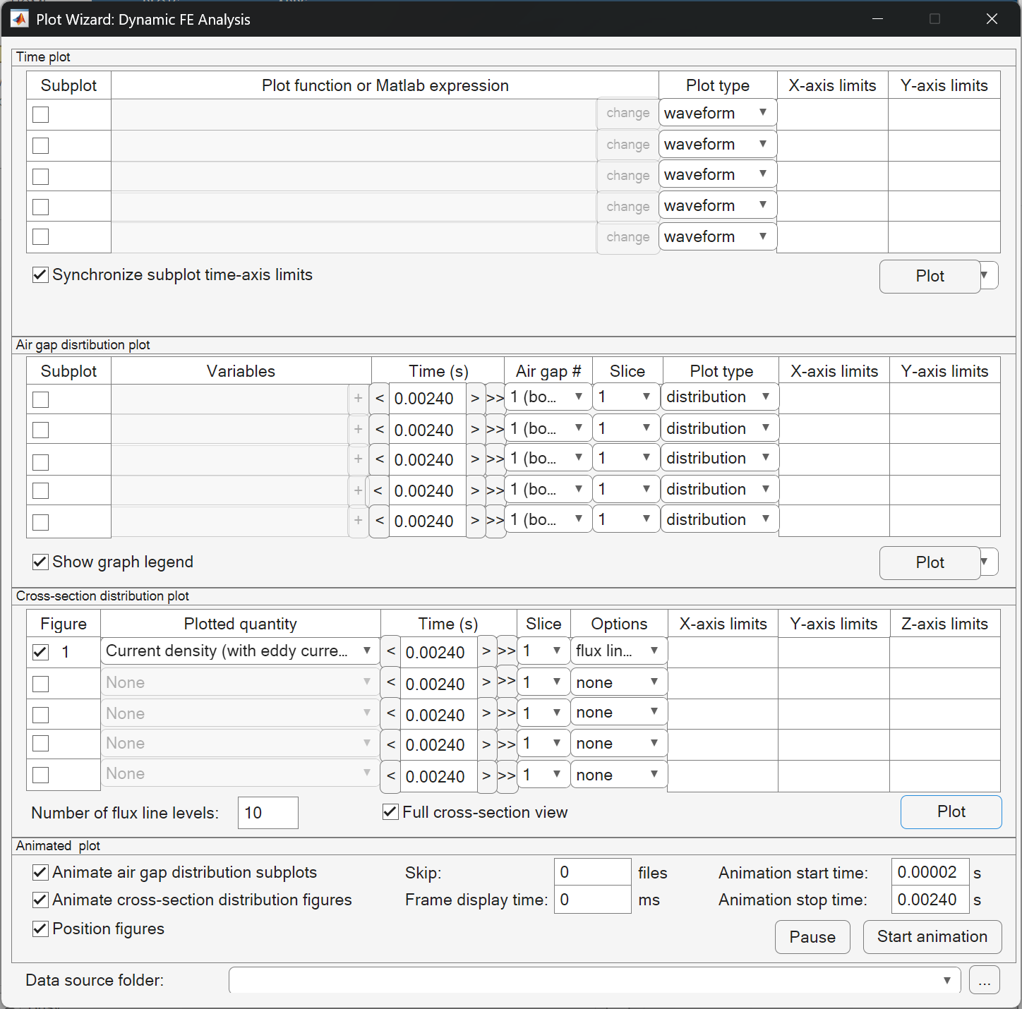Click expression field in first Time plot row

tap(354, 114)
